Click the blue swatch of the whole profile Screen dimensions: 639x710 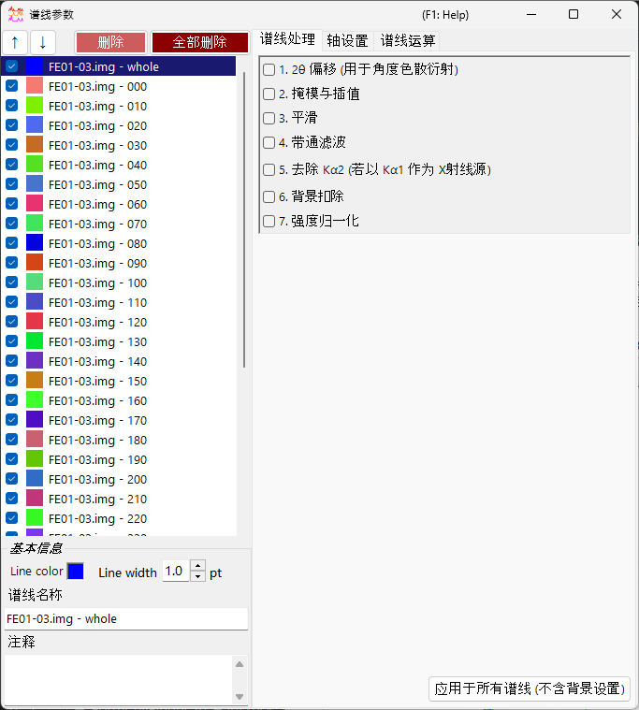35,66
